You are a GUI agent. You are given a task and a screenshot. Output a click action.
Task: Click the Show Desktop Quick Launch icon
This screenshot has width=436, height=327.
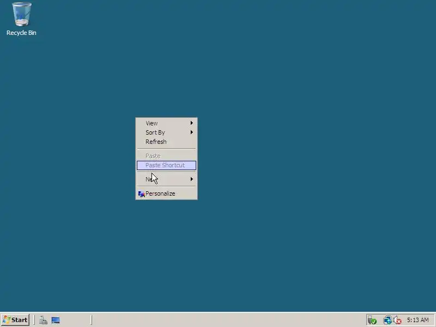pyautogui.click(x=56, y=320)
